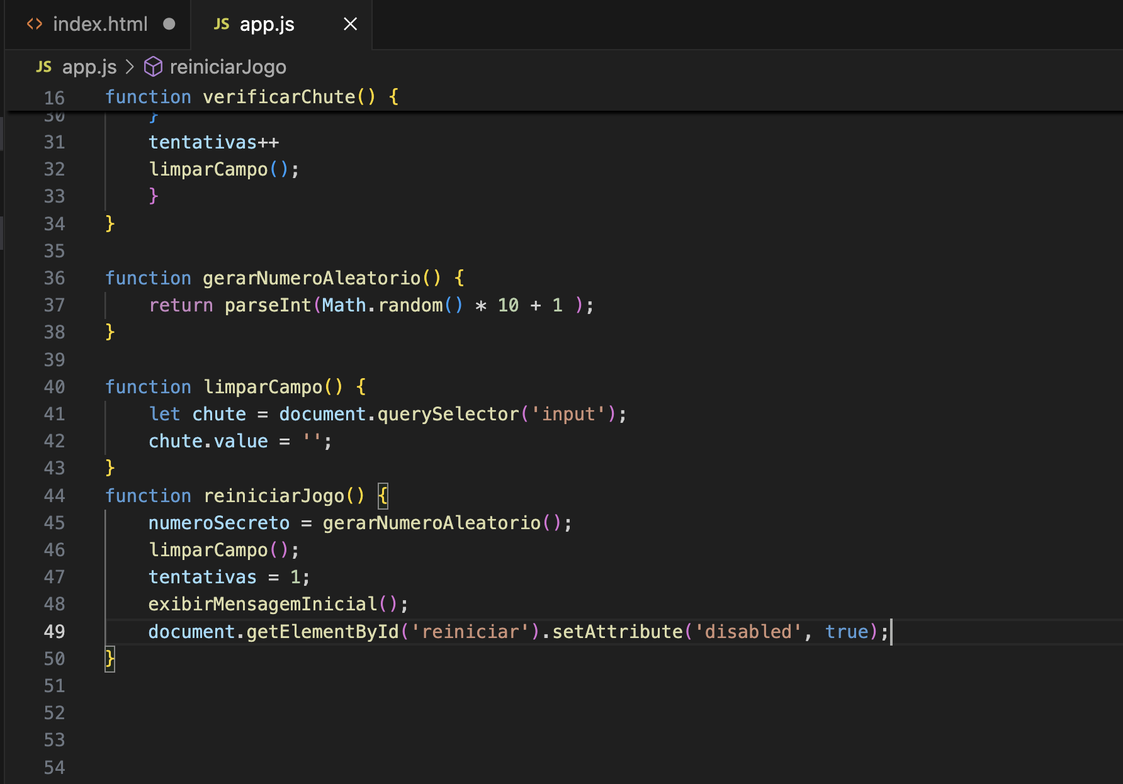
Task: Click 'document' on line 41
Action: coord(322,414)
